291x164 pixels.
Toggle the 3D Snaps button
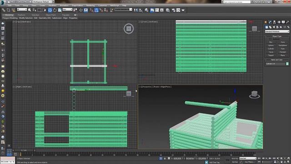[91, 10]
